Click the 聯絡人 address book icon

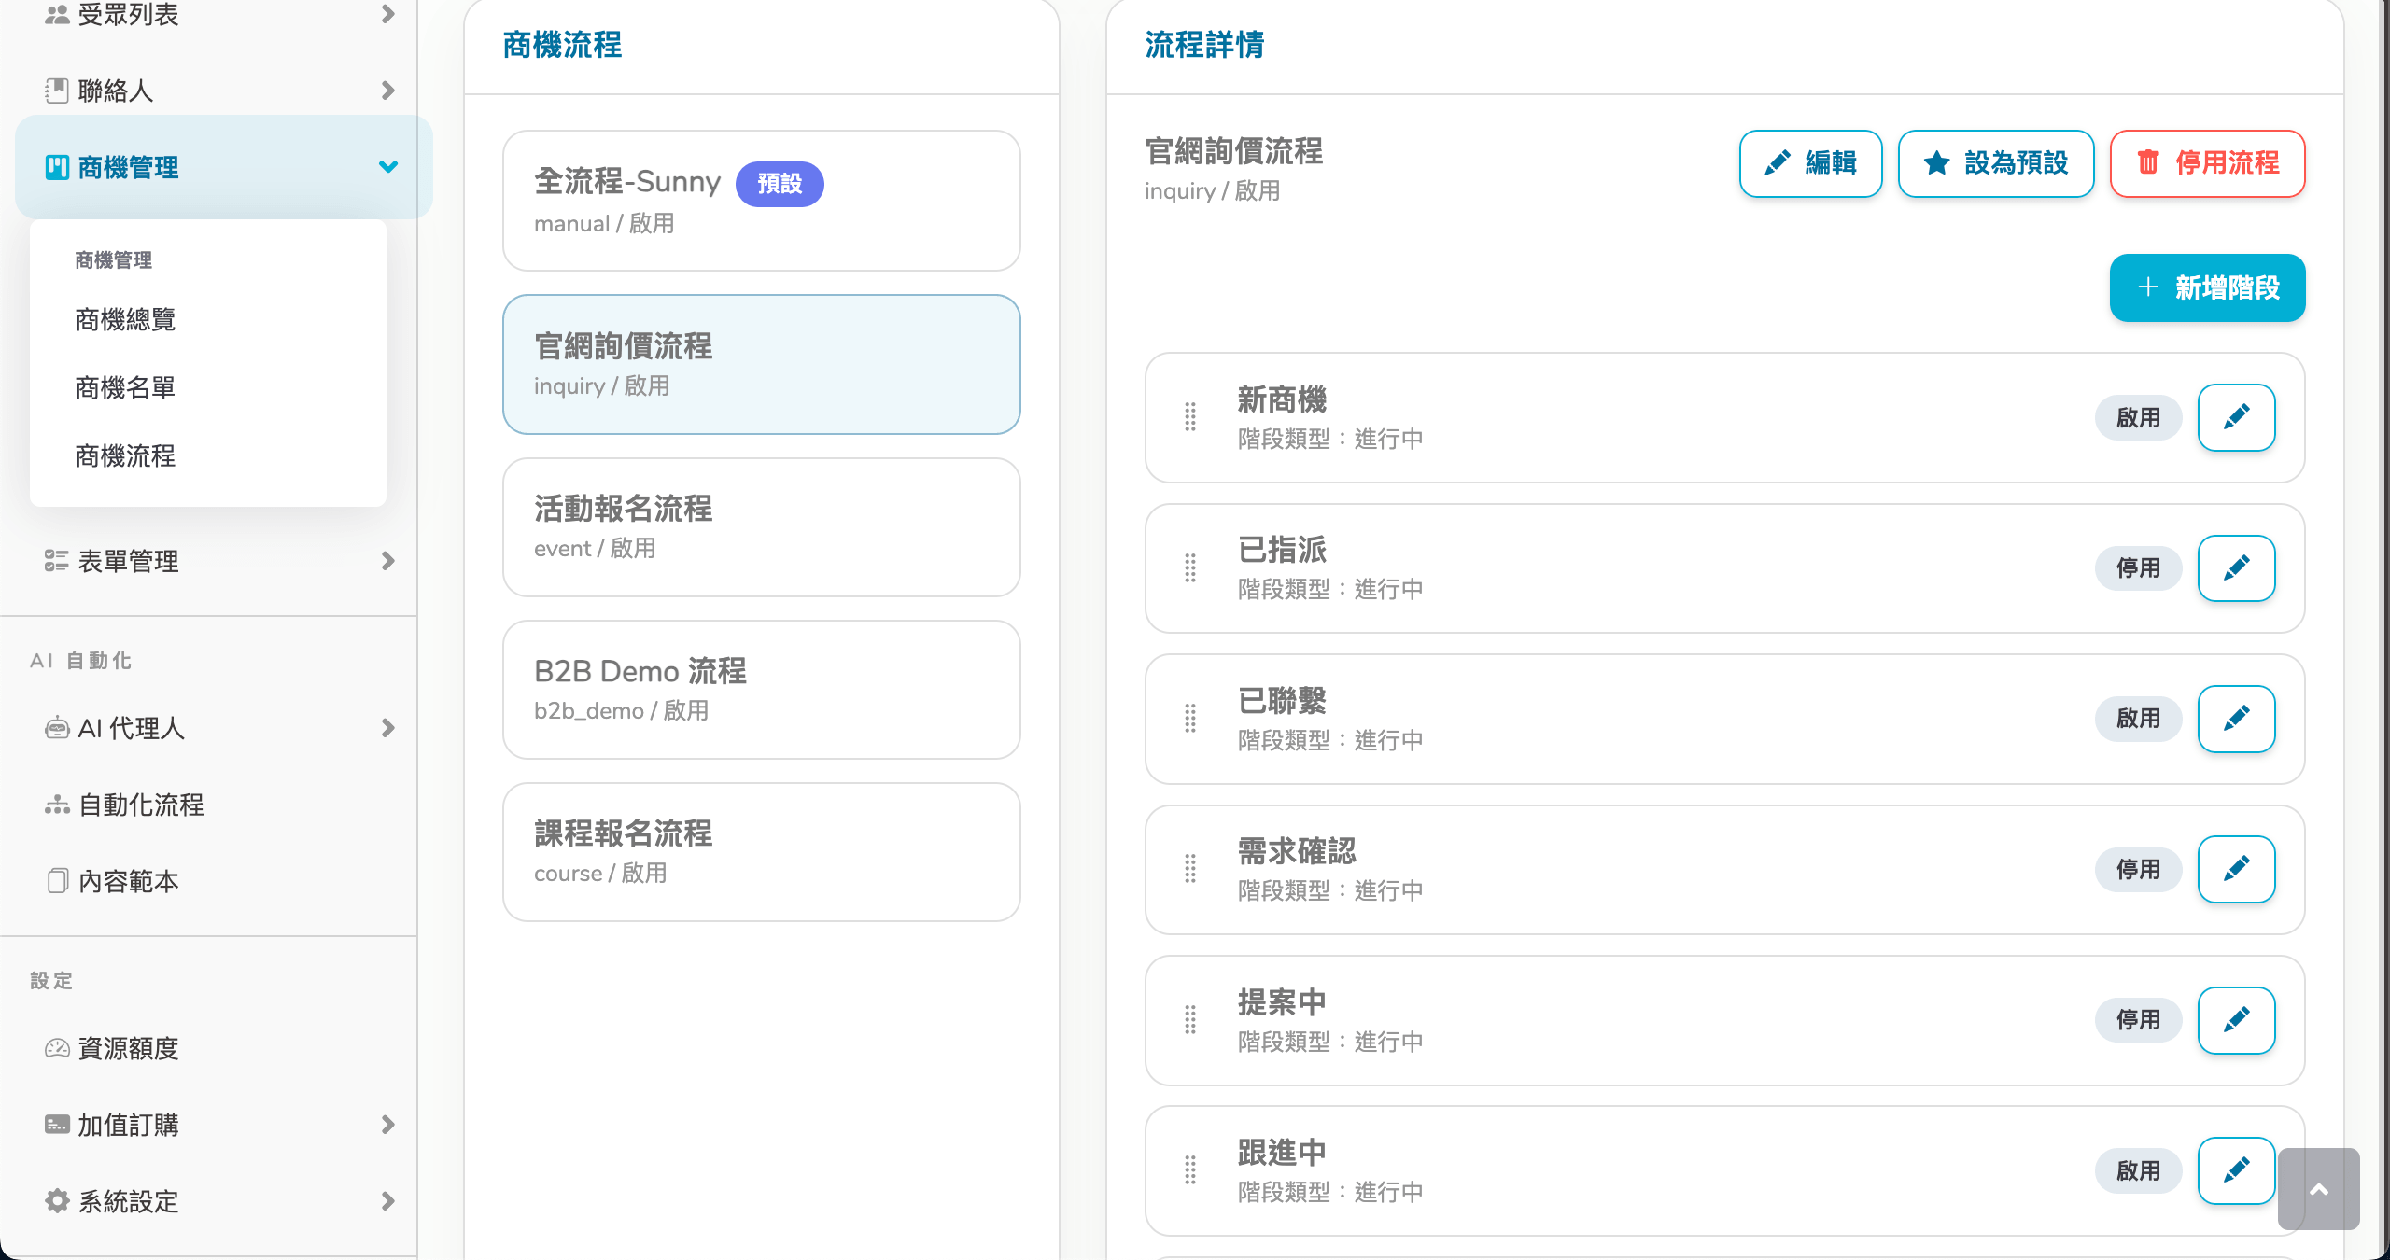[x=57, y=91]
